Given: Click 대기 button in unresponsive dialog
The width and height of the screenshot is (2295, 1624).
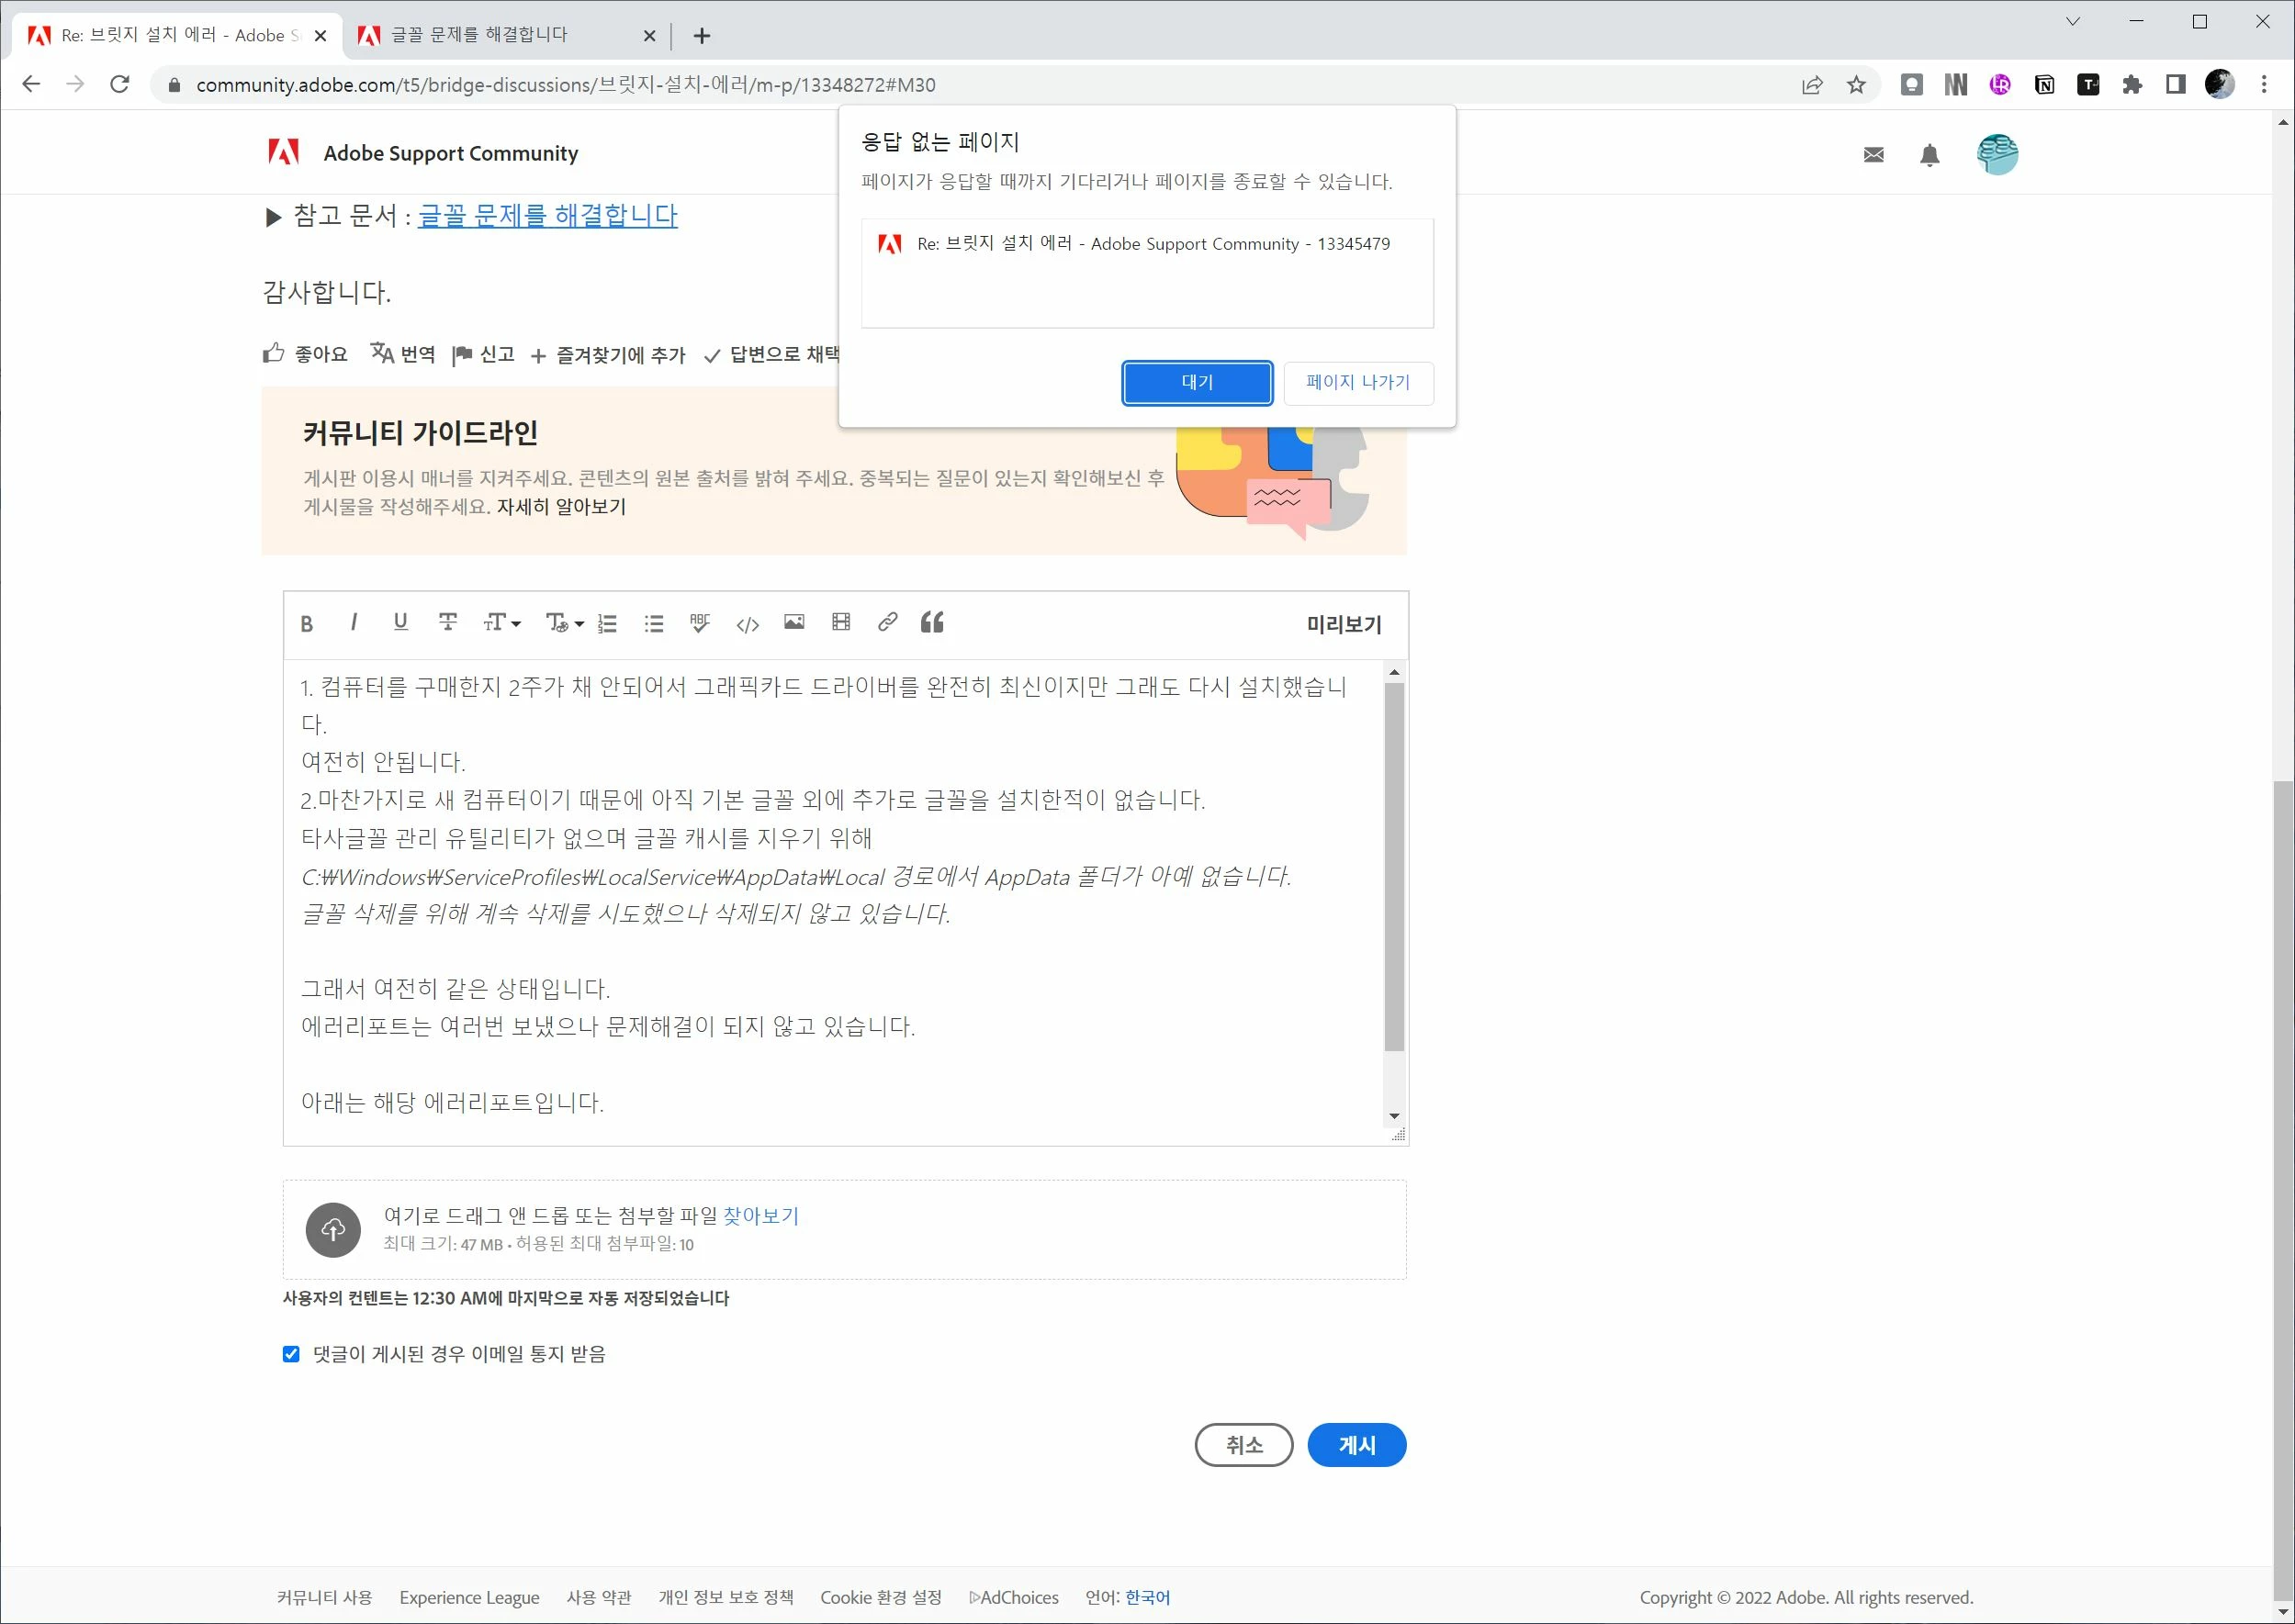Looking at the screenshot, I should [1197, 382].
